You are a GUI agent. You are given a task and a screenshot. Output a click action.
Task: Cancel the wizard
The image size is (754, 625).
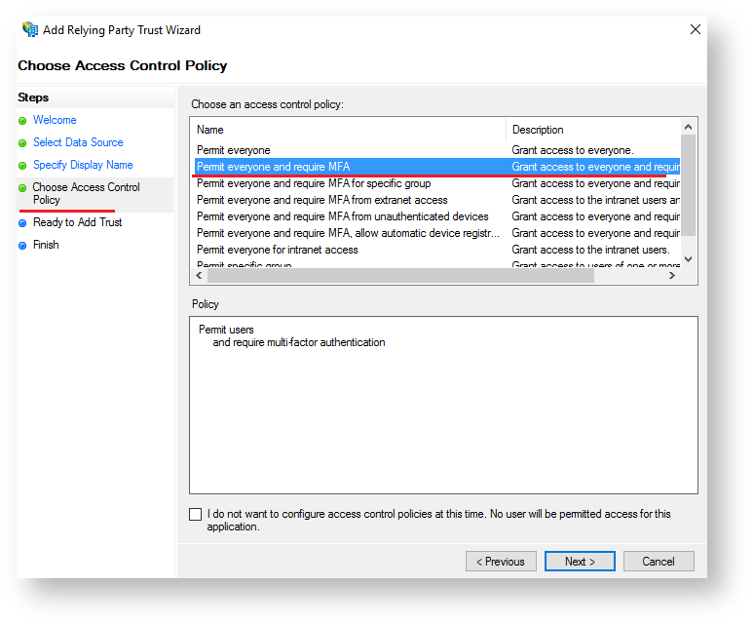[659, 561]
